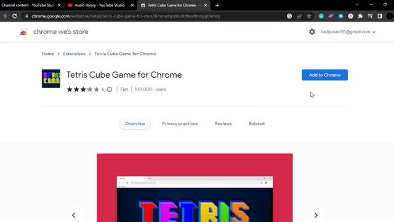This screenshot has height=222, width=394.
Task: Click the Tetris Cube extension icon image
Action: 51,78
